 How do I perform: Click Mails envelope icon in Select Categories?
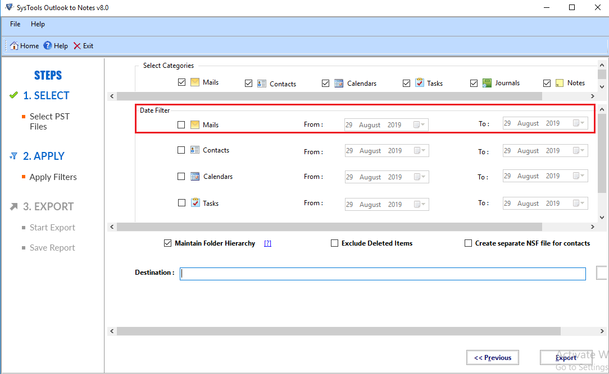(x=195, y=82)
